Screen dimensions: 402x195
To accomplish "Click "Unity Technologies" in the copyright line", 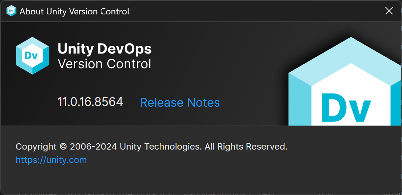I will [161, 147].
